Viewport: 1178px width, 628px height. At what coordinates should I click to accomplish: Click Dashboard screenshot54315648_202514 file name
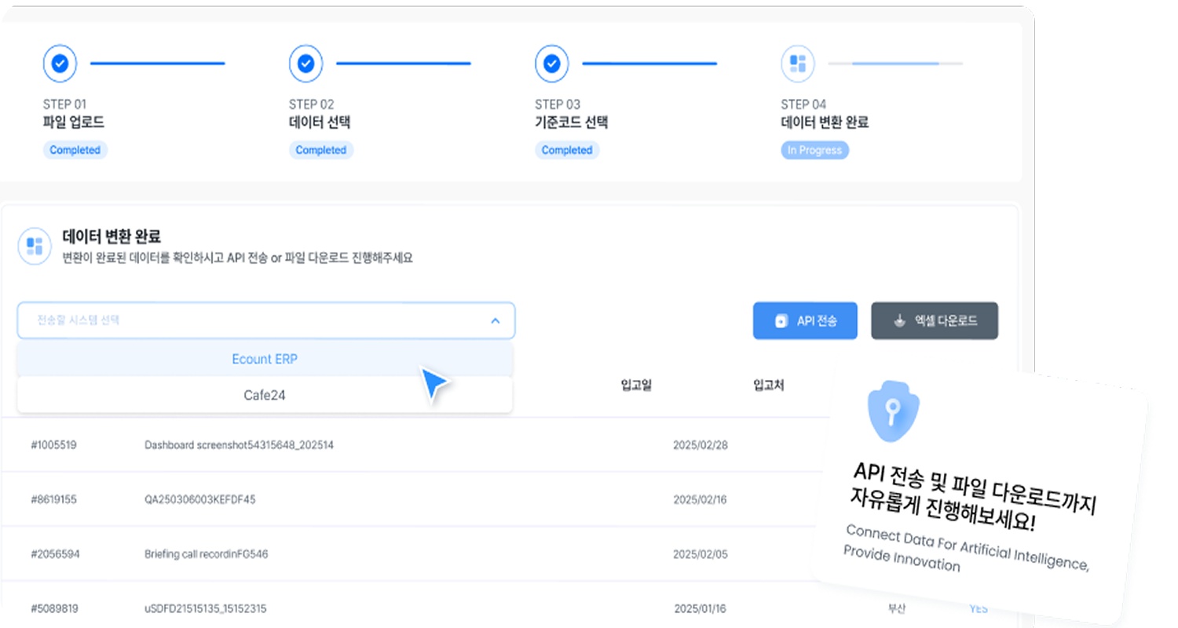pyautogui.click(x=240, y=445)
